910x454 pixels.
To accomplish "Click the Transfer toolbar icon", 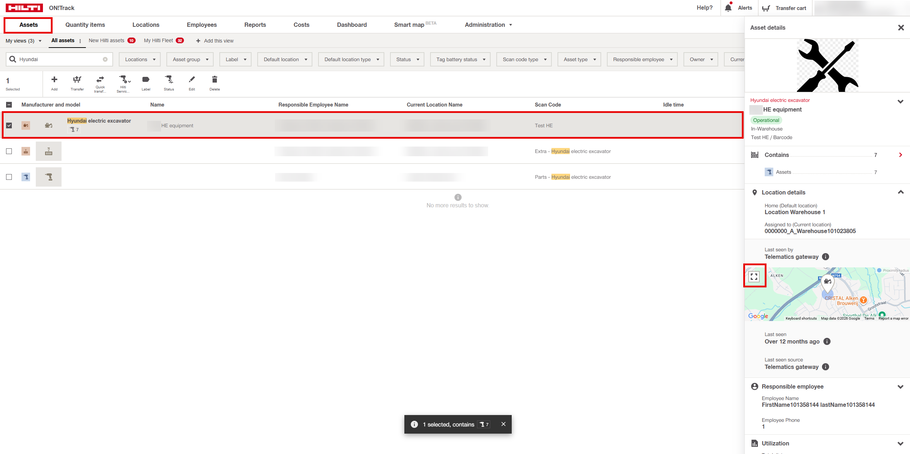I will (77, 79).
